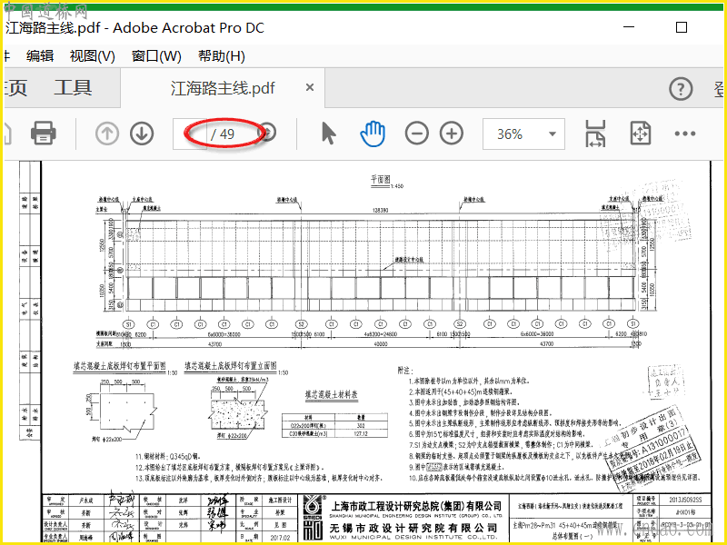Open the 工具 tab
Image resolution: width=727 pixels, height=545 pixels.
(73, 87)
